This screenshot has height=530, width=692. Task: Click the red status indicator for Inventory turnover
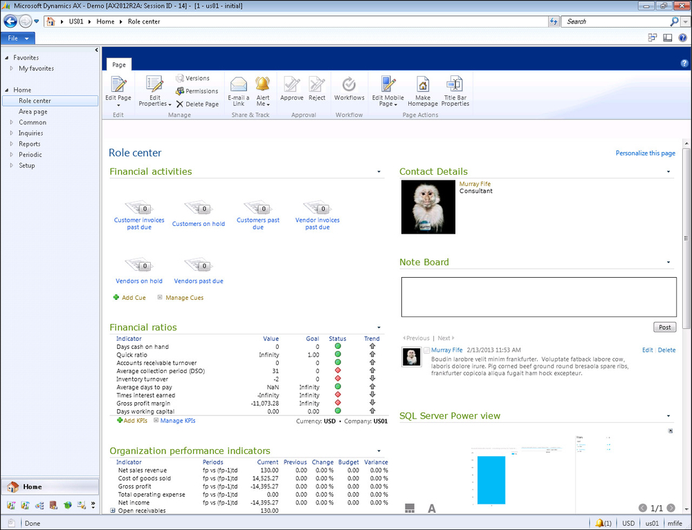pyautogui.click(x=338, y=379)
